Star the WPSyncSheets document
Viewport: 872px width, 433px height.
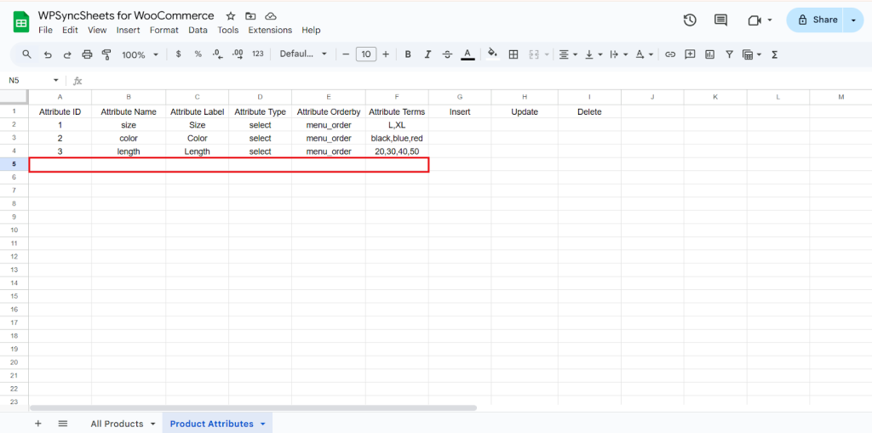pyautogui.click(x=230, y=15)
